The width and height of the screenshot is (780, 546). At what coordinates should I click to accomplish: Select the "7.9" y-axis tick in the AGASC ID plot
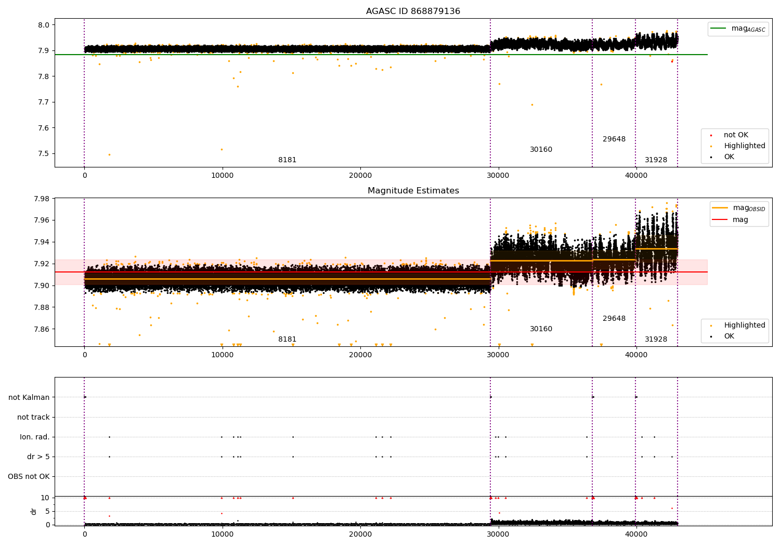pos(44,51)
